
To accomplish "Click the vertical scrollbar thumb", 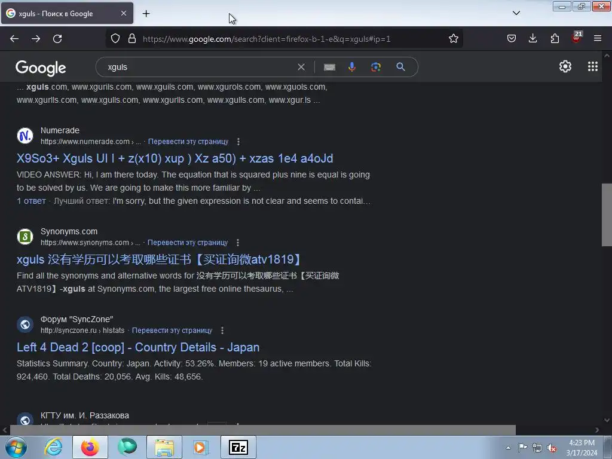I will point(607,215).
